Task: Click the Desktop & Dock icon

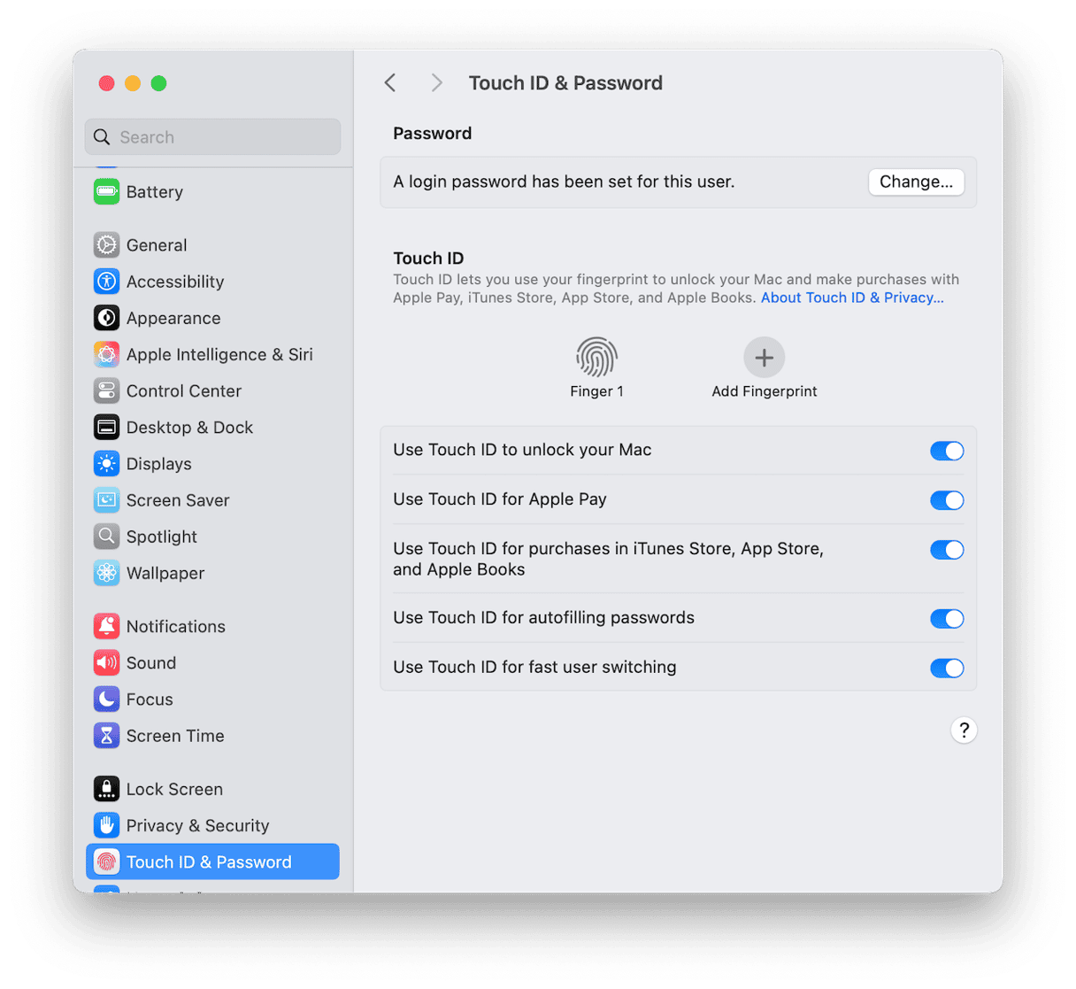Action: pyautogui.click(x=106, y=427)
